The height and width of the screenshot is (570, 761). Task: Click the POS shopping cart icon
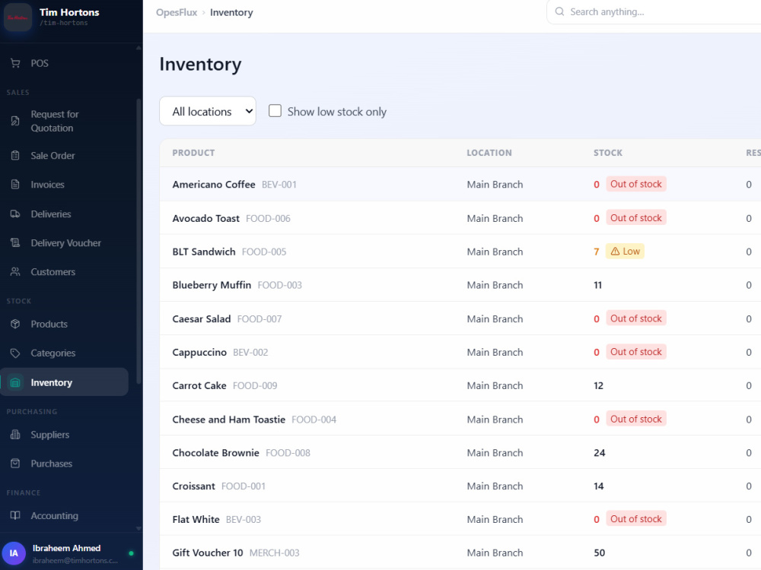[x=15, y=63]
